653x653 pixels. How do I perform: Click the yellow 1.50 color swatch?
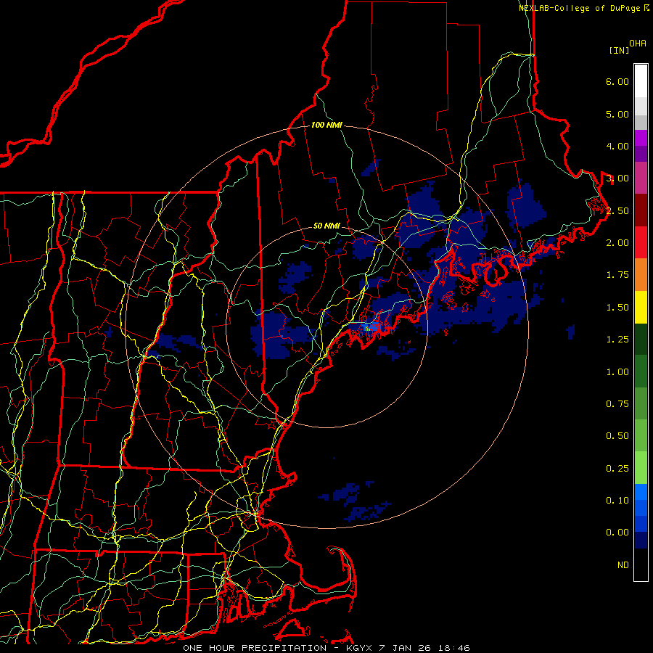[641, 307]
